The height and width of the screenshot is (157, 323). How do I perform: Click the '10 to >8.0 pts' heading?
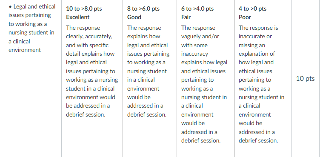84,9
